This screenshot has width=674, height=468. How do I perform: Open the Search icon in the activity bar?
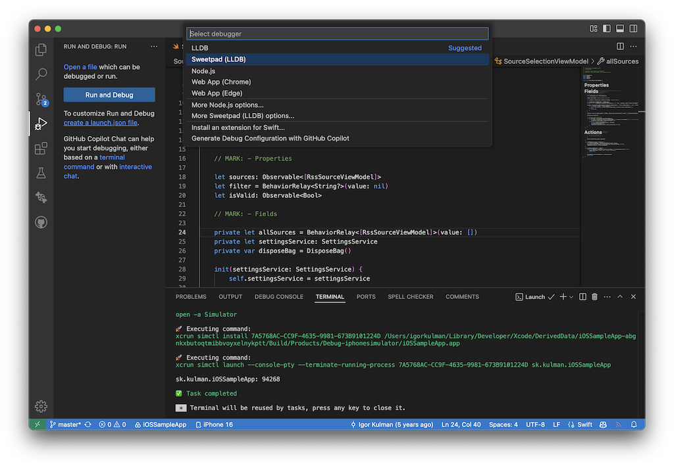(x=41, y=74)
